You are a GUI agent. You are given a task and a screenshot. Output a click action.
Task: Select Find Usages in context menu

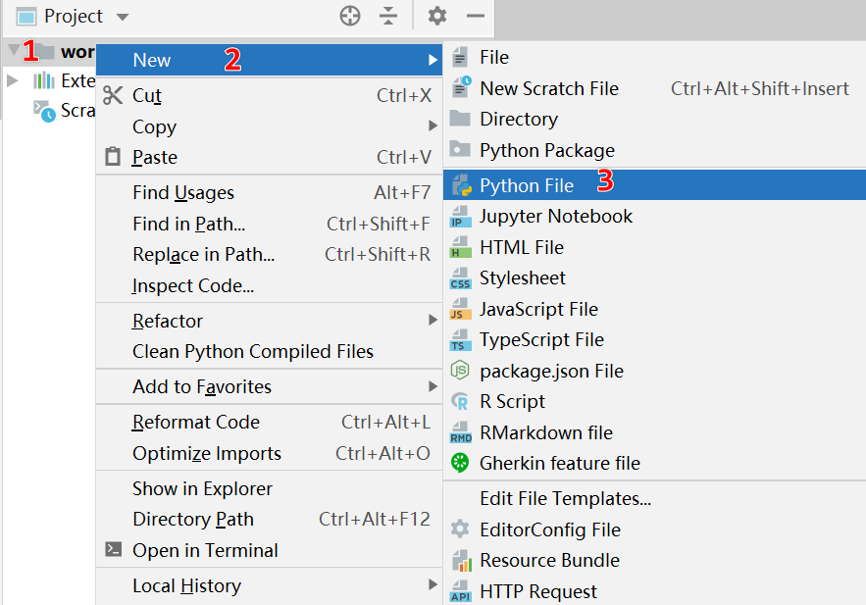[183, 193]
